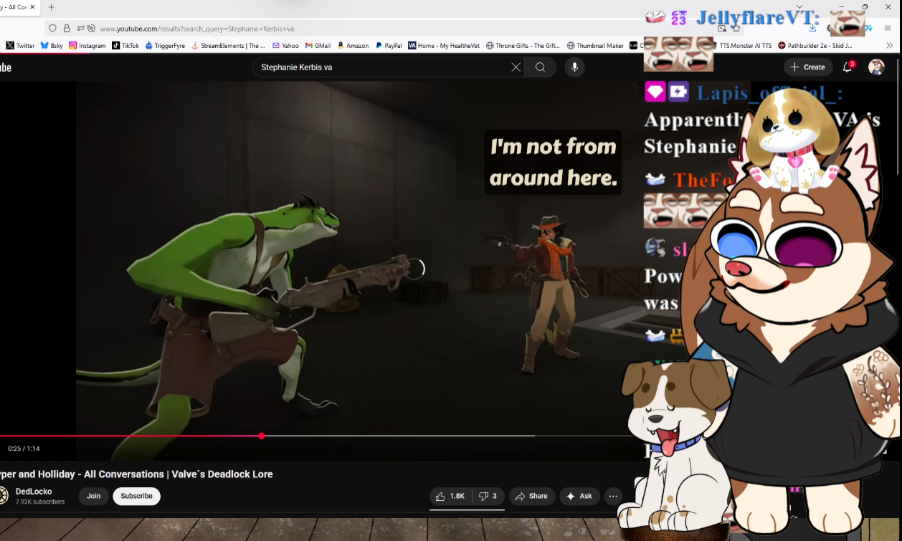
Task: Close the current YouTube tab
Action: tap(32, 7)
